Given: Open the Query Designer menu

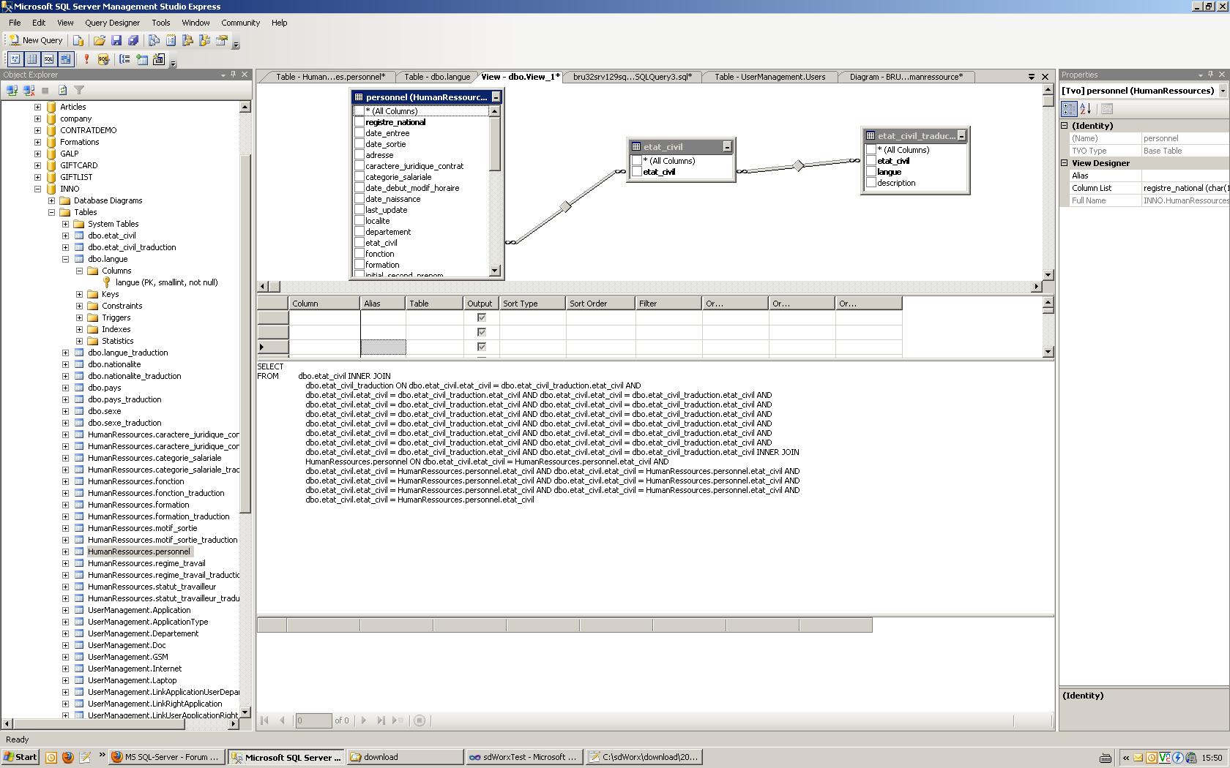Looking at the screenshot, I should 112,23.
